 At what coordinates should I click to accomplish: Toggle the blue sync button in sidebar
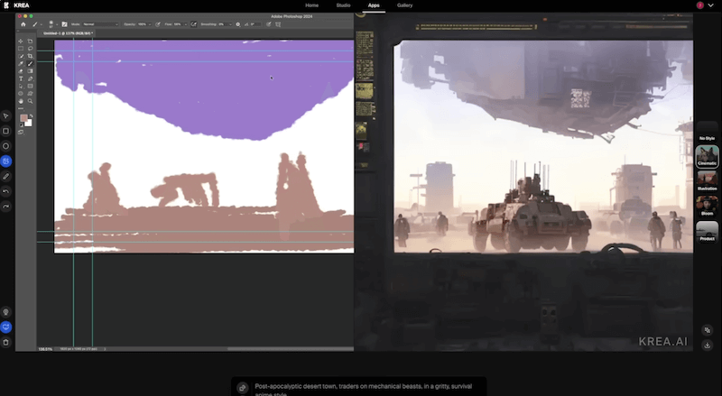6,327
